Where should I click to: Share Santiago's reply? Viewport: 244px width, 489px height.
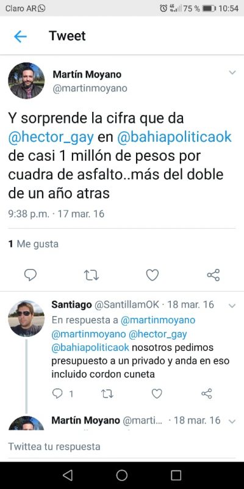(207, 394)
